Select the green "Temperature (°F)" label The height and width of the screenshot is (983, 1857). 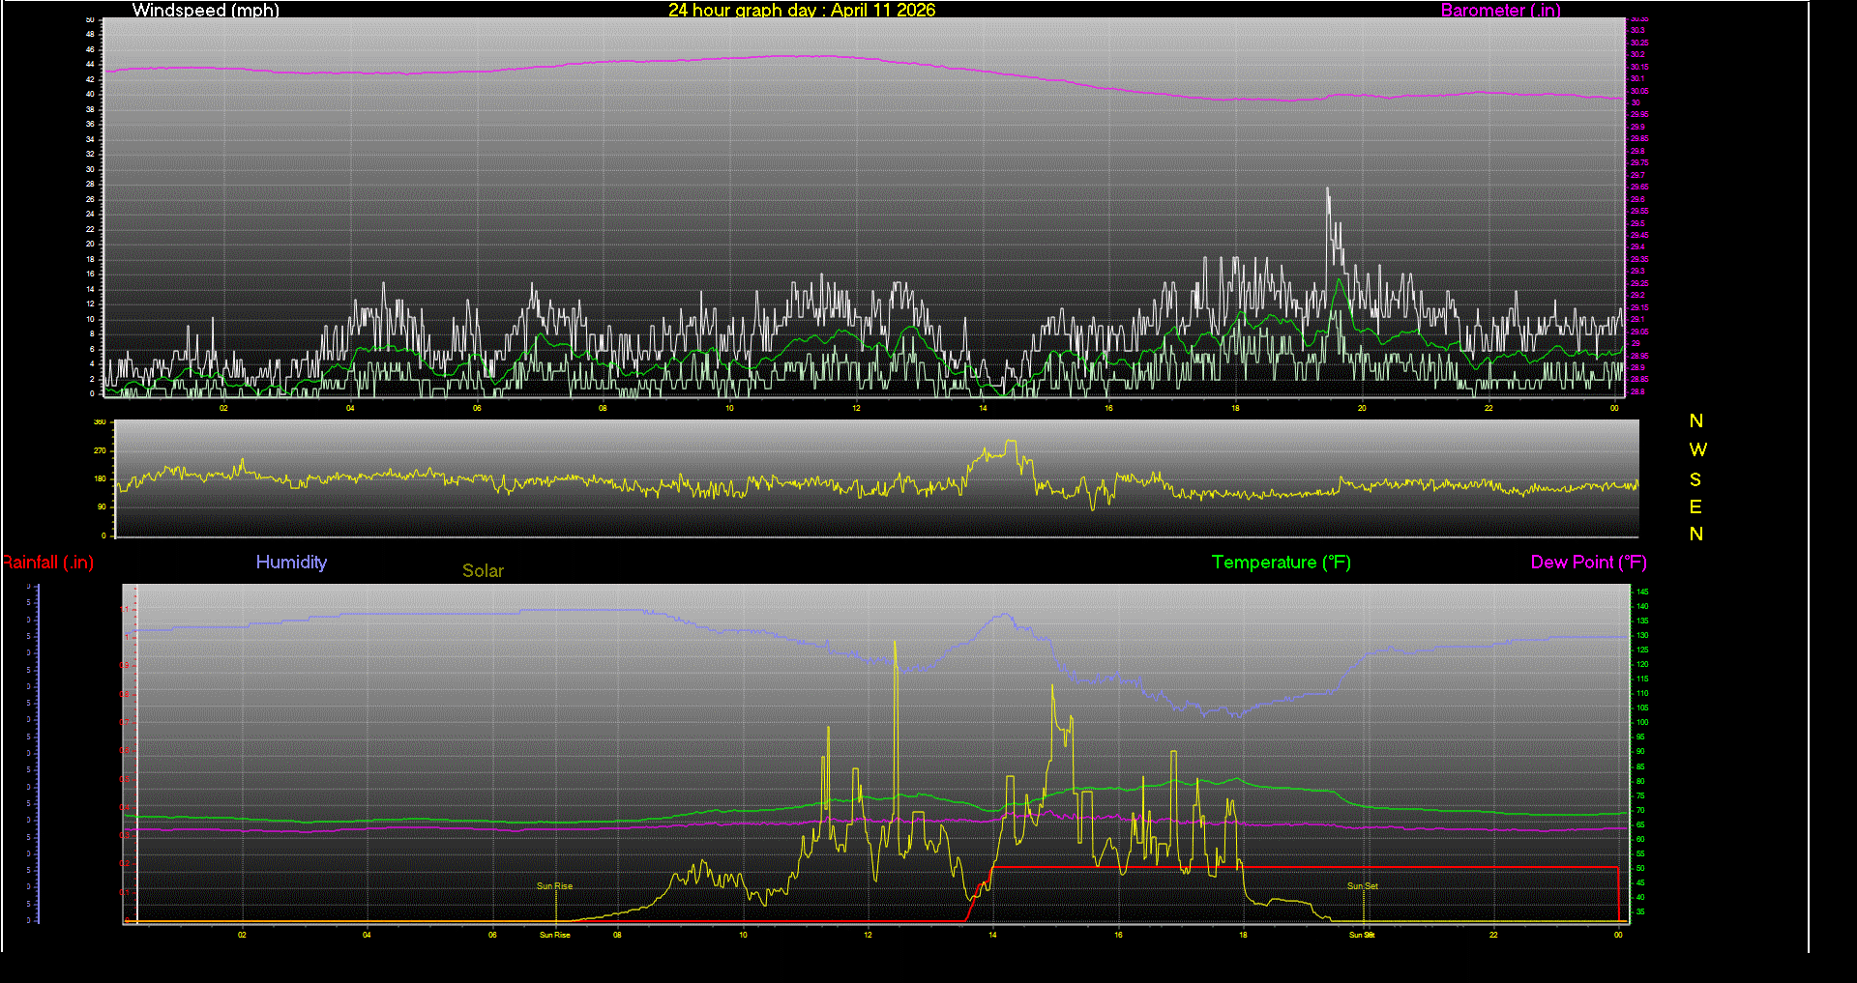coord(1281,563)
